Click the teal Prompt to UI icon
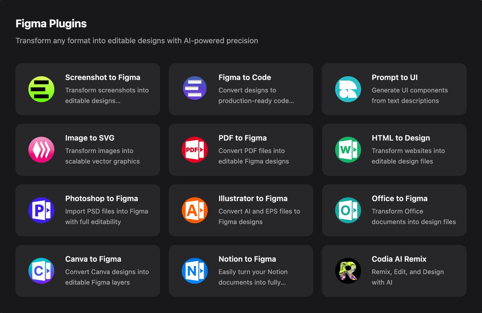Viewport: 482px width, 313px height. 348,89
